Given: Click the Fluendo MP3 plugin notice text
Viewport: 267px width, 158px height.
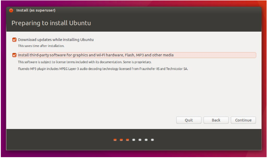Looking at the screenshot, I should 103,69.
